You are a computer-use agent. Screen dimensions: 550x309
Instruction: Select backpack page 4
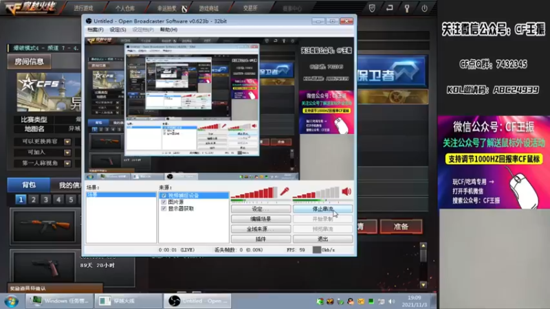tap(58, 200)
